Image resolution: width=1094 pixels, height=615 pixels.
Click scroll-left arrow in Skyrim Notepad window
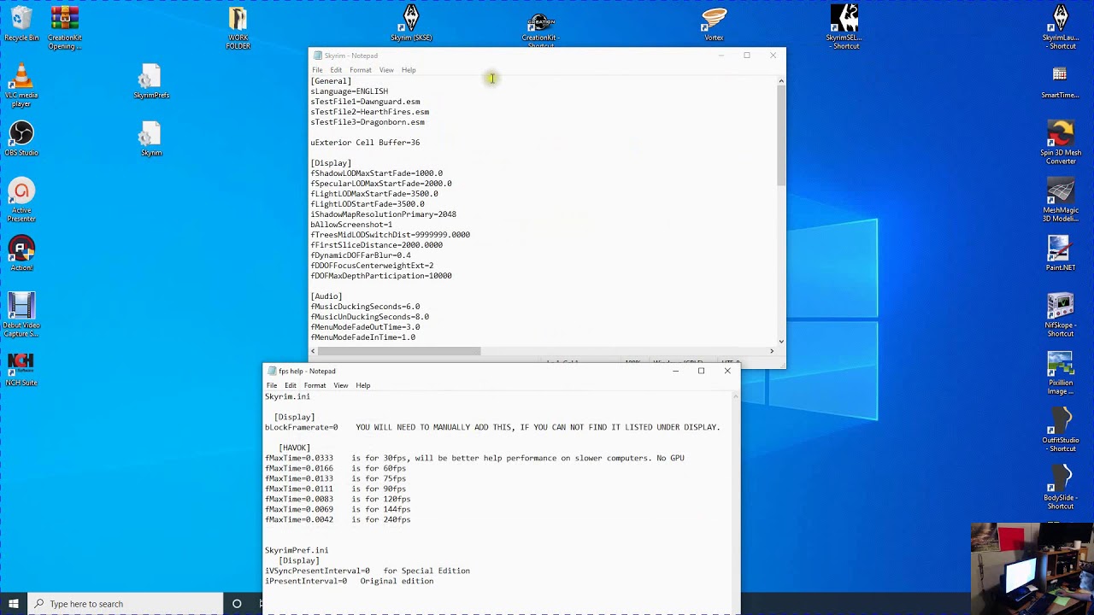tap(313, 350)
